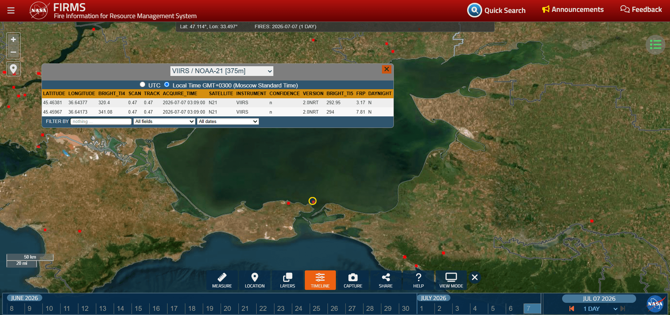Screen dimensions: 670x315
Task: Zoom out on the map
Action: pyautogui.click(x=13, y=52)
